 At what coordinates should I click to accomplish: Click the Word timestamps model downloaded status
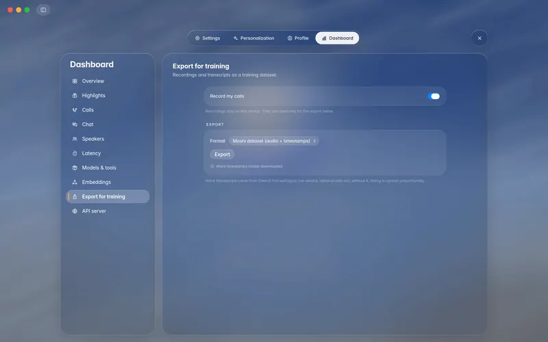click(x=249, y=166)
